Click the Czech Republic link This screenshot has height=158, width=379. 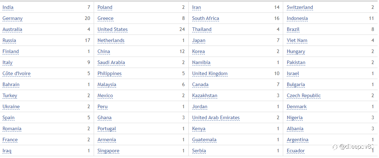pyautogui.click(x=303, y=96)
